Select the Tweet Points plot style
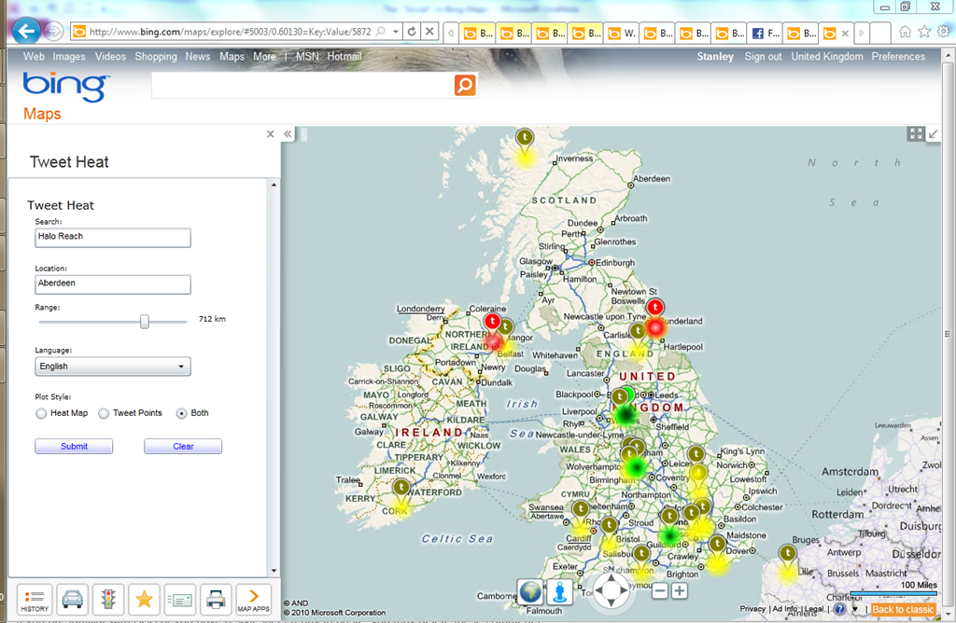Screen dimensions: 956x623 coord(104,413)
